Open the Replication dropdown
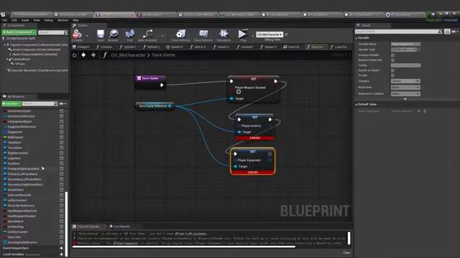 click(x=405, y=87)
